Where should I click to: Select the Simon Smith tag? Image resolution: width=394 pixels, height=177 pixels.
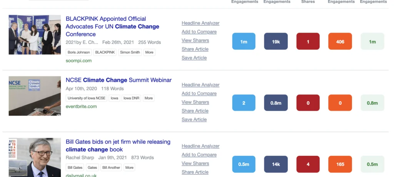coord(130,52)
